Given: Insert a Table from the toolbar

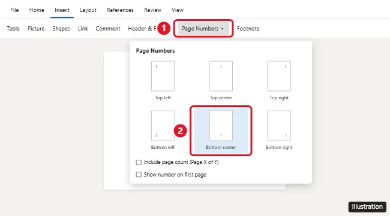Looking at the screenshot, I should tap(13, 29).
